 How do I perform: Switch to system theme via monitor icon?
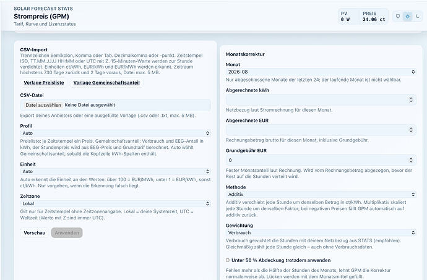tap(398, 16)
